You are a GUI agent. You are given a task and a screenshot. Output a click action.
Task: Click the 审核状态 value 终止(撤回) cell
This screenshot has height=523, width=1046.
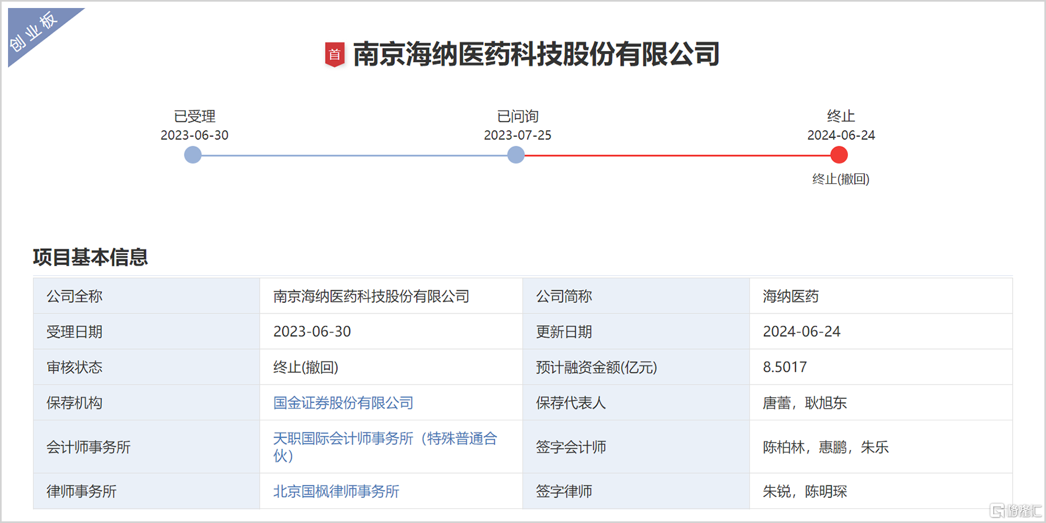tap(391, 368)
